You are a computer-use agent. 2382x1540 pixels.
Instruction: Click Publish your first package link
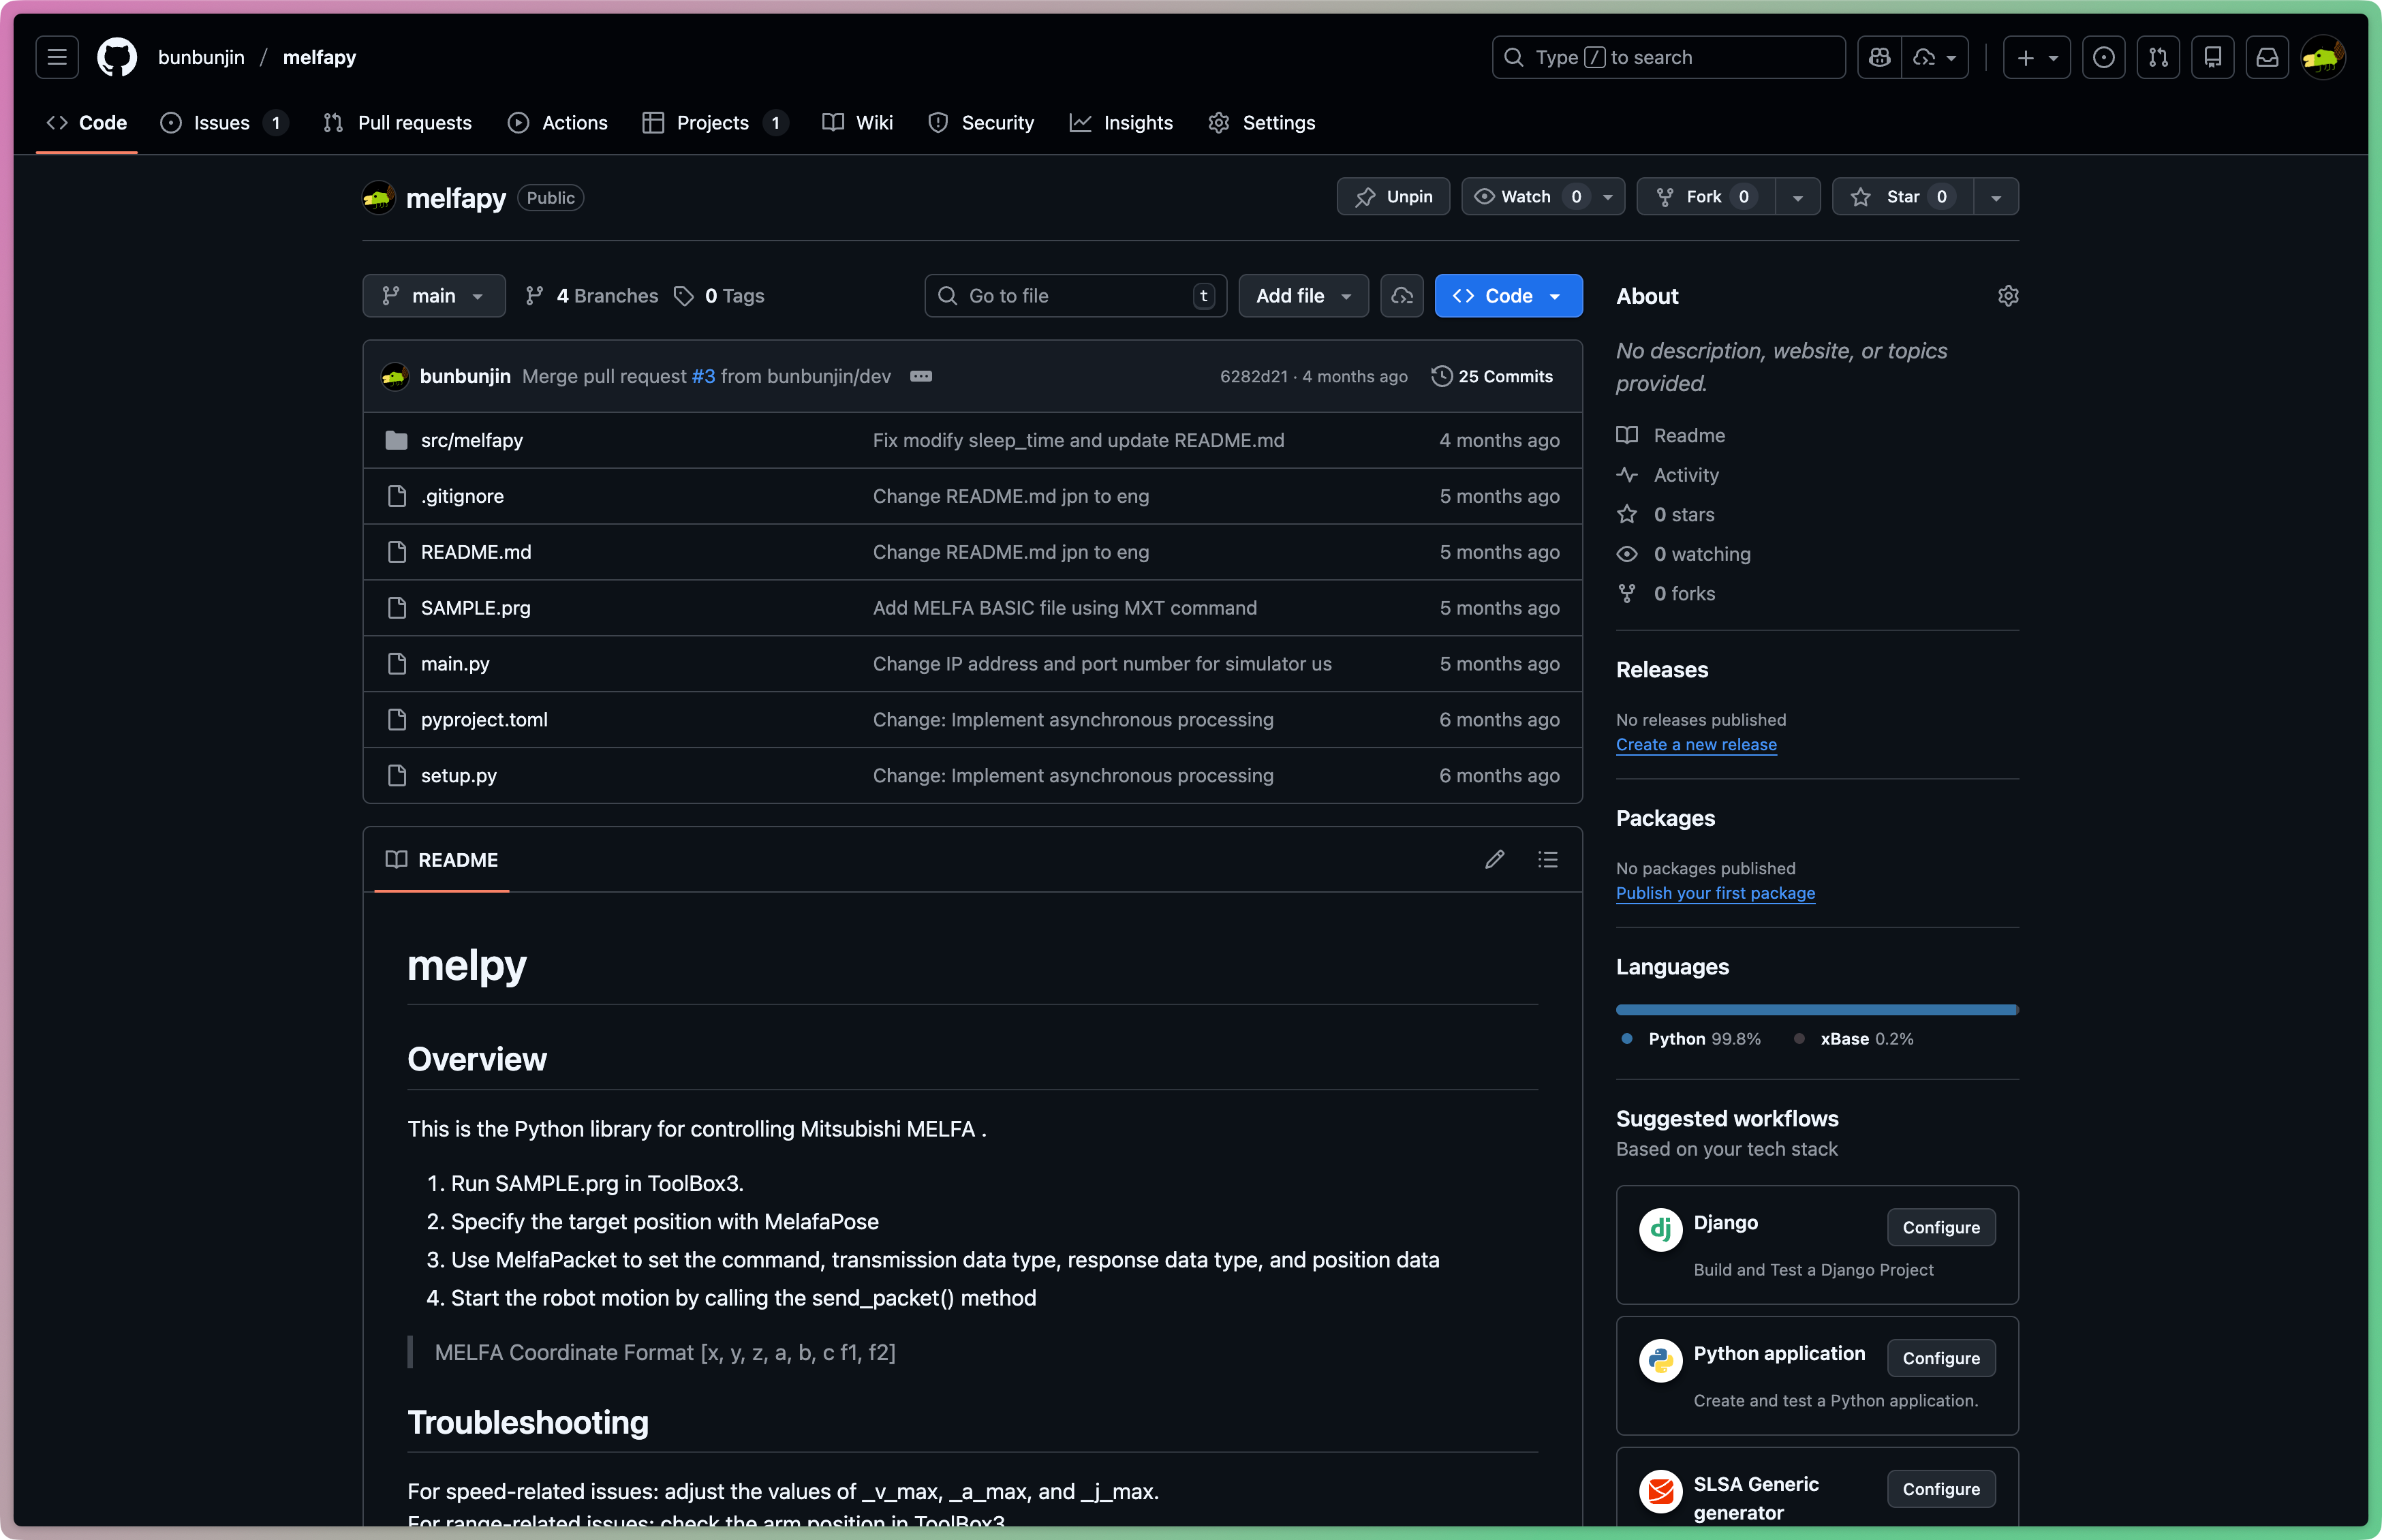[x=1715, y=893]
